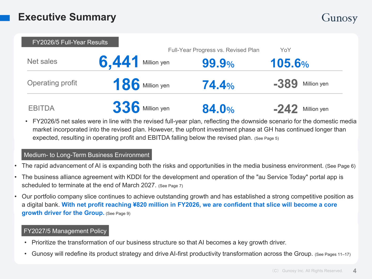Click the 186 operating profit figure

[x=126, y=84]
